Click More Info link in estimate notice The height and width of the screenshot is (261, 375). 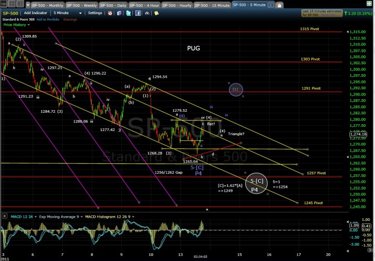(328, 15)
